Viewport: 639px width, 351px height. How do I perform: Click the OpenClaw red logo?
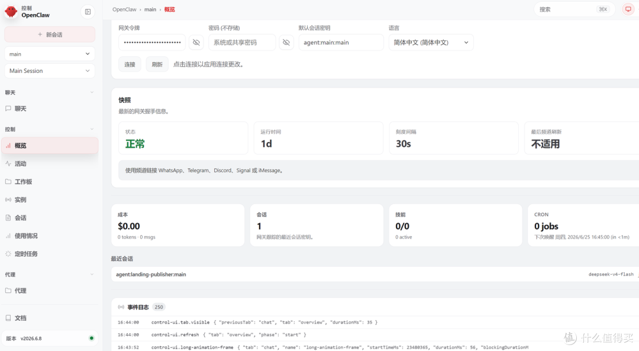pos(11,11)
